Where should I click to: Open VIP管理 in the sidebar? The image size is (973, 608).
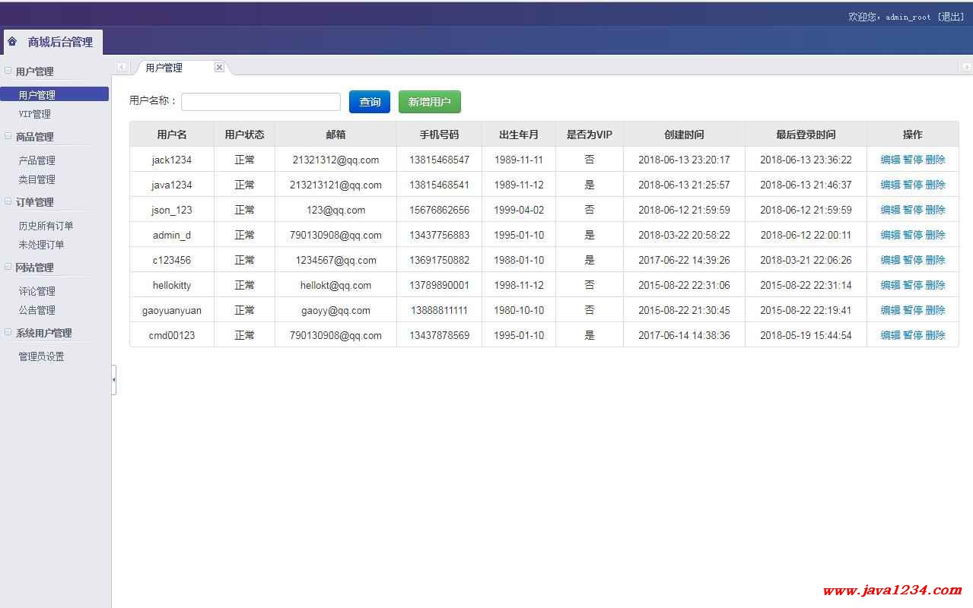pyautogui.click(x=35, y=114)
